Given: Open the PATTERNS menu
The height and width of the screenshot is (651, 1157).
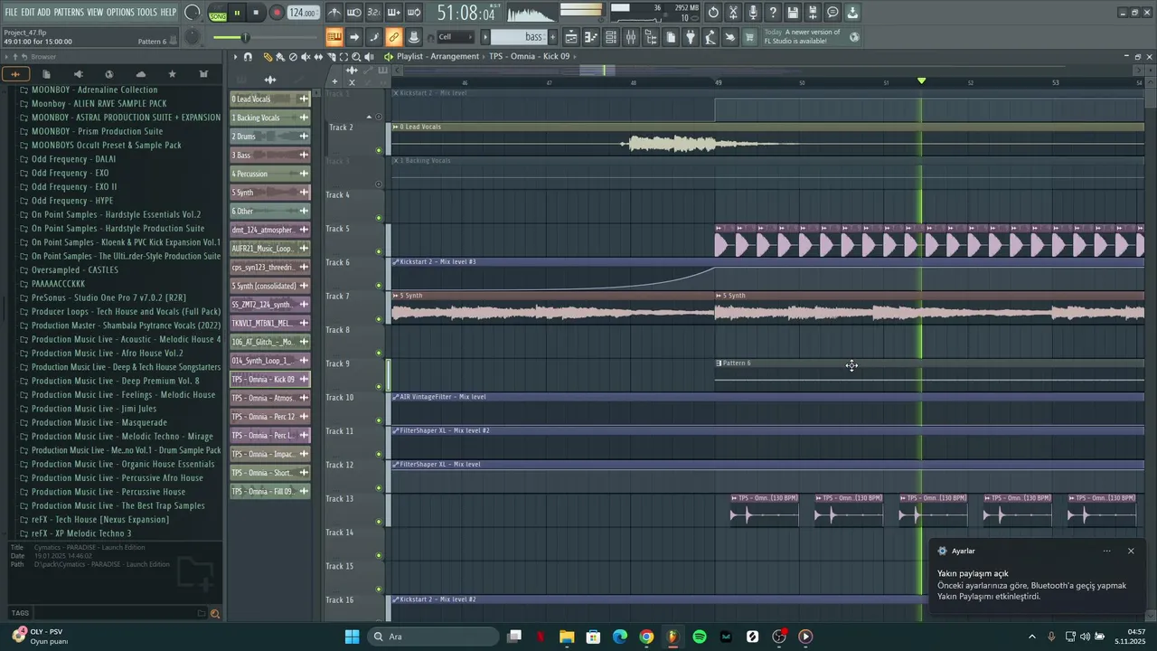Looking at the screenshot, I should coord(69,13).
